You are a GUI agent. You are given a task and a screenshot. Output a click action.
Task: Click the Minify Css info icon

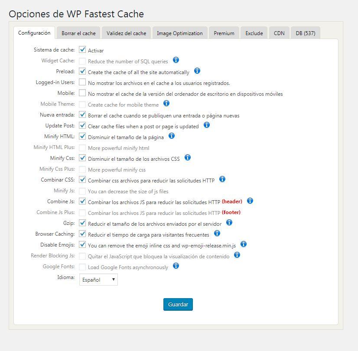click(x=187, y=158)
